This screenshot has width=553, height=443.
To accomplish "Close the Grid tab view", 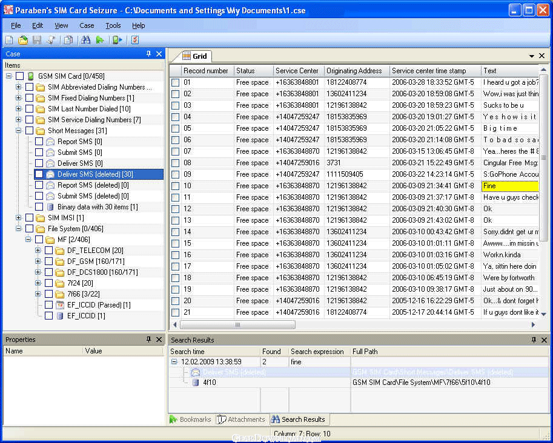I will coord(542,56).
